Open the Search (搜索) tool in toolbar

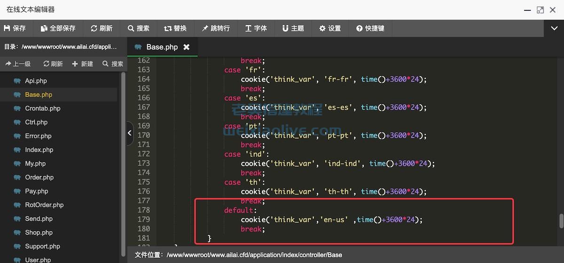pos(138,28)
